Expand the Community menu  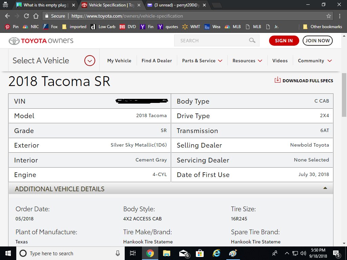[x=315, y=61]
